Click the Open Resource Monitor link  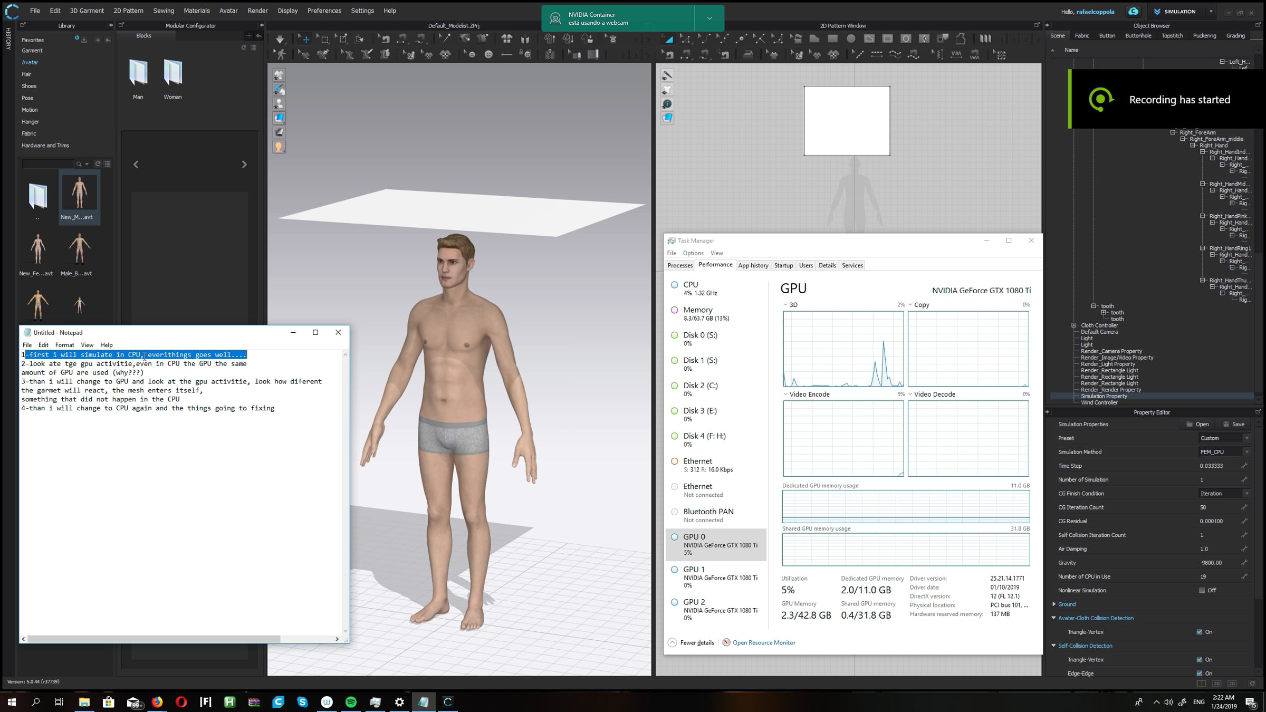[x=764, y=642]
